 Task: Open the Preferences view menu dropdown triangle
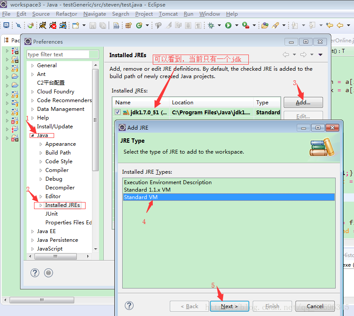320,55
